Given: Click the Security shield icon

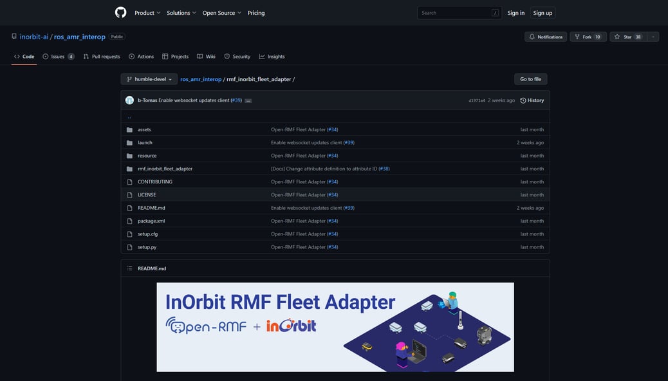Looking at the screenshot, I should 226,56.
